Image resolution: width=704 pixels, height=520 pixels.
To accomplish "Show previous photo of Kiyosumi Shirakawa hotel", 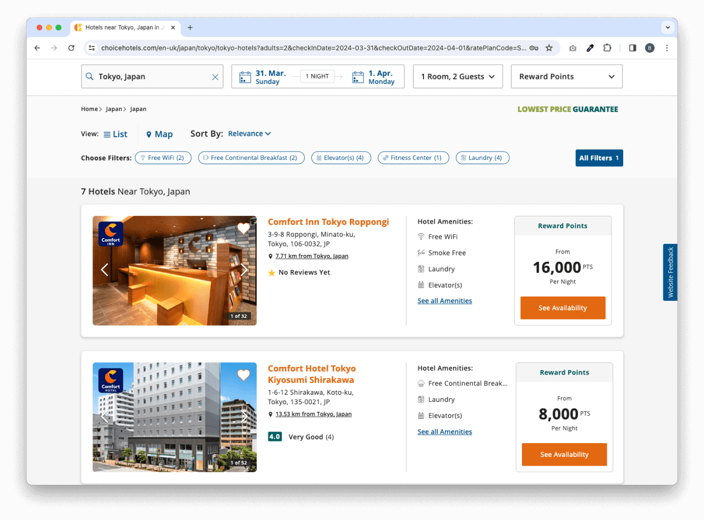I will pos(105,417).
